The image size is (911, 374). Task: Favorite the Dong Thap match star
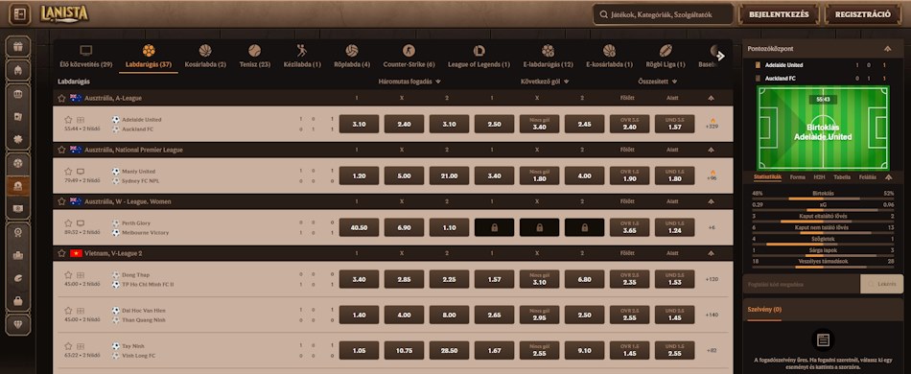68,274
